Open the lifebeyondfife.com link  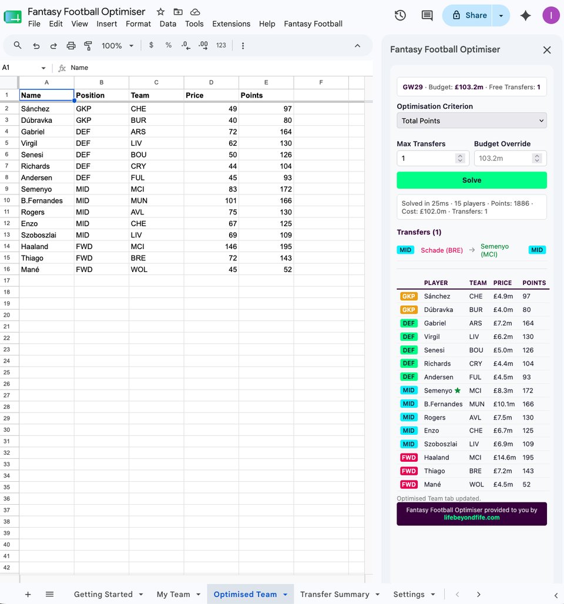click(472, 518)
